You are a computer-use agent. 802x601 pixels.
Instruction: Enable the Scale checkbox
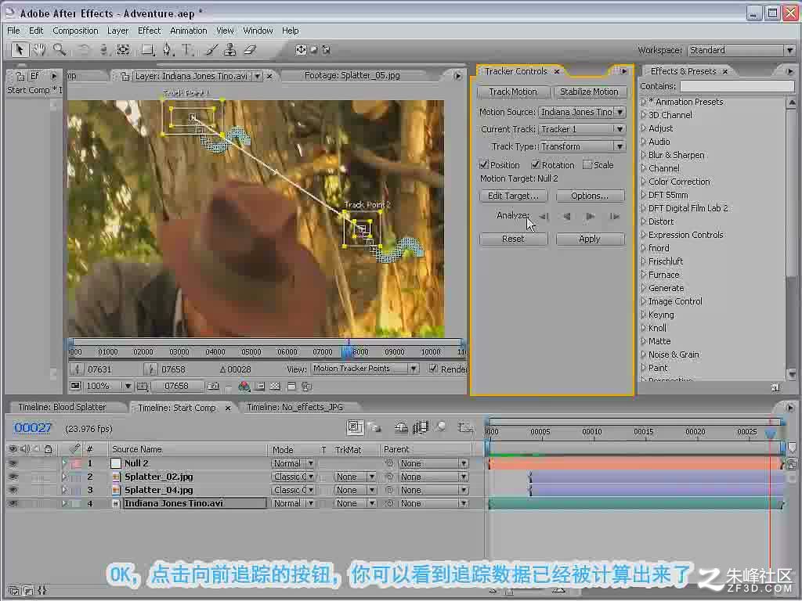click(587, 164)
